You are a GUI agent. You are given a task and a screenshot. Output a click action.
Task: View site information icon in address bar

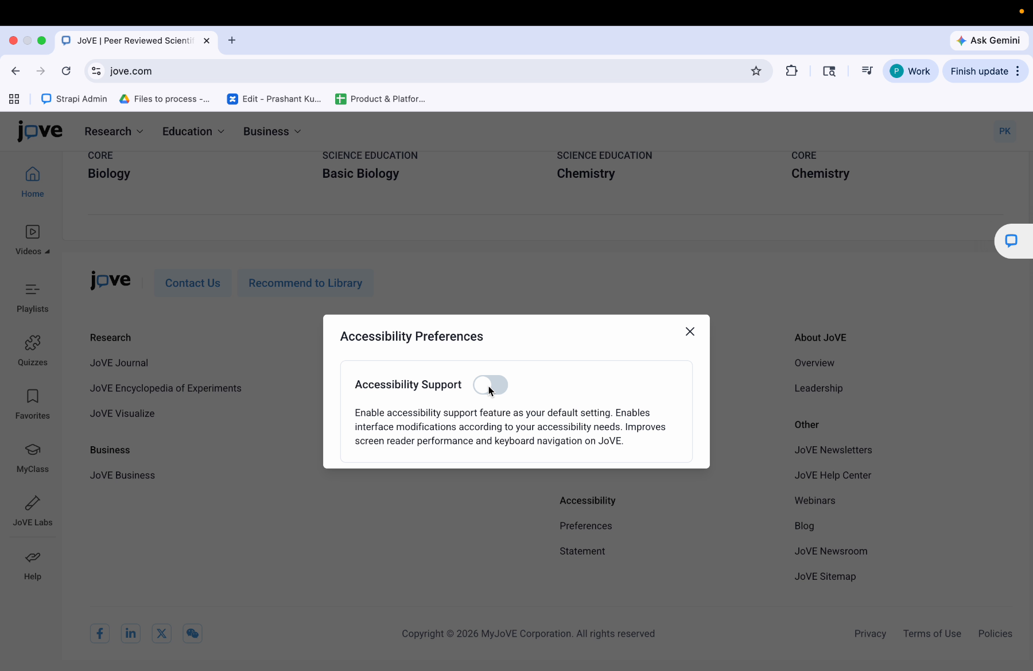(96, 71)
